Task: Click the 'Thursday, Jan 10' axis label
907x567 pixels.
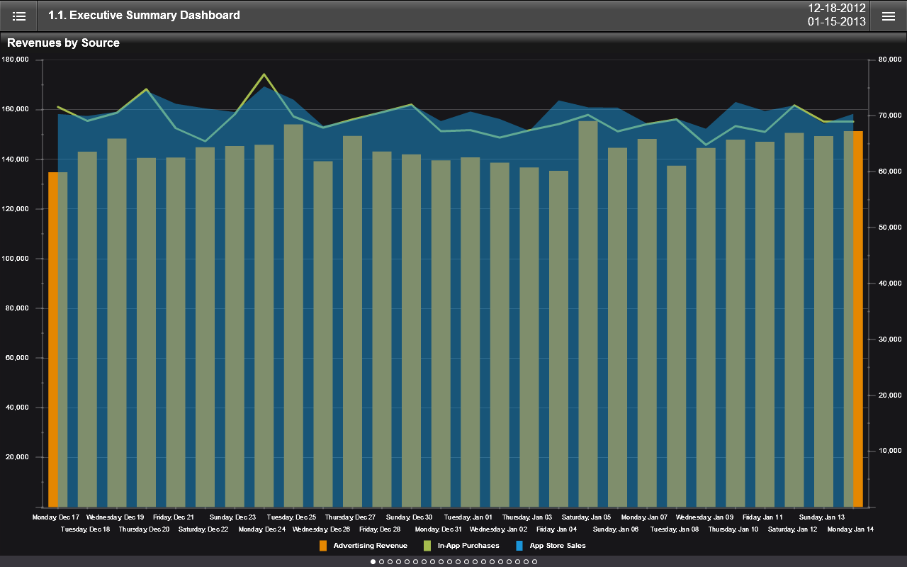Action: tap(733, 529)
